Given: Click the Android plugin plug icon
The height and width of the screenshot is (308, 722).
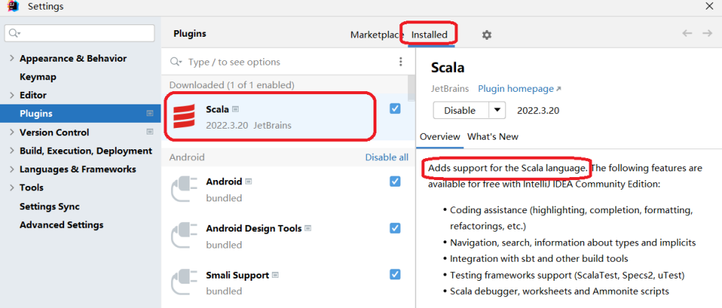Looking at the screenshot, I should pos(183,190).
